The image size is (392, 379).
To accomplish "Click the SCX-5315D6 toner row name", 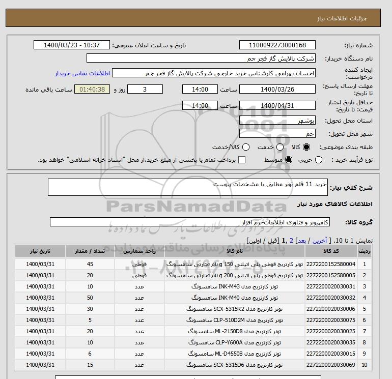I will coord(235,365).
